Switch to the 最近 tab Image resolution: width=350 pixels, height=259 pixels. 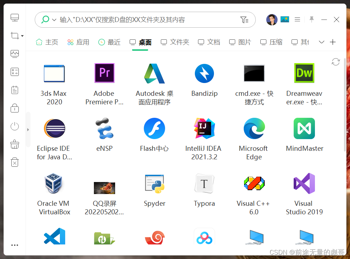(x=109, y=42)
